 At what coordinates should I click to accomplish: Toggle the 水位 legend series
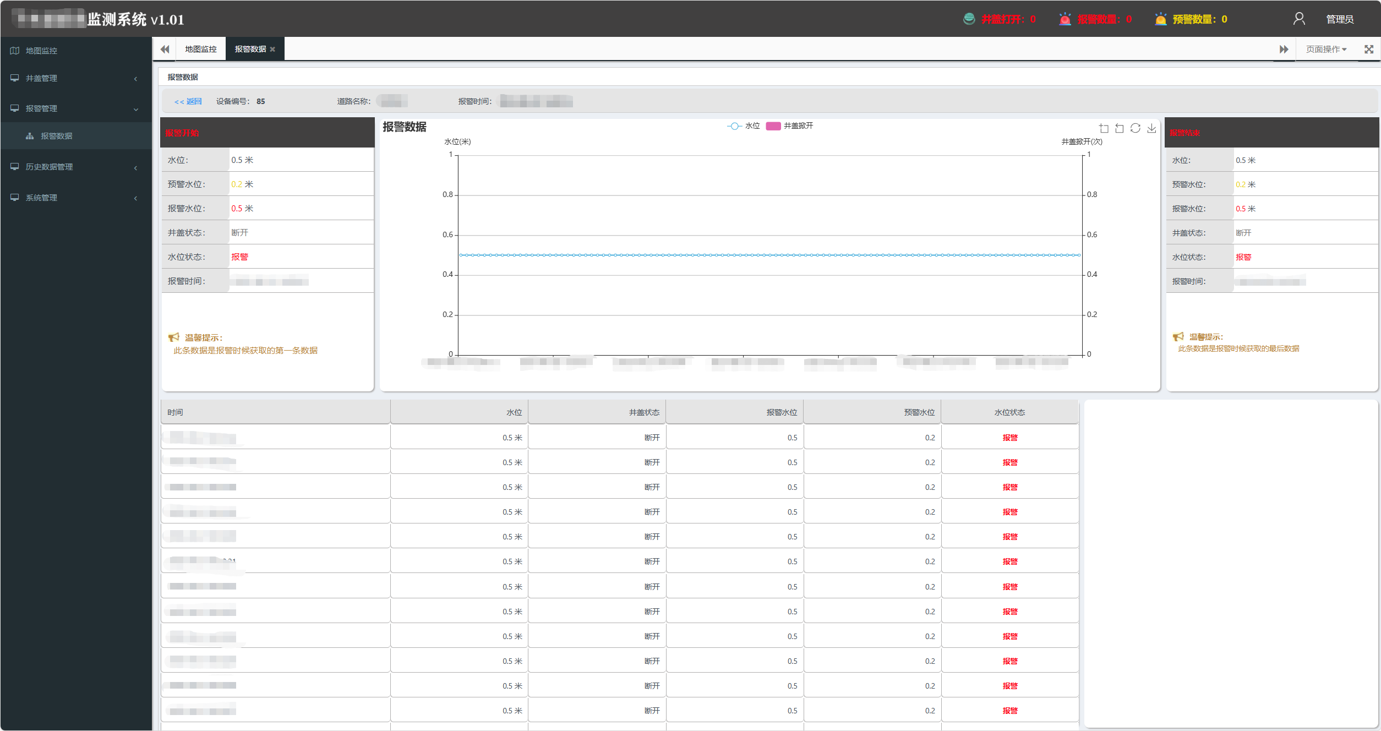(743, 126)
